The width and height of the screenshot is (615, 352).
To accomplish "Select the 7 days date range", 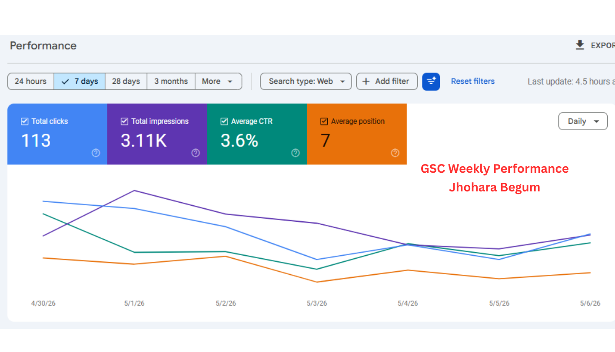I will click(x=80, y=81).
